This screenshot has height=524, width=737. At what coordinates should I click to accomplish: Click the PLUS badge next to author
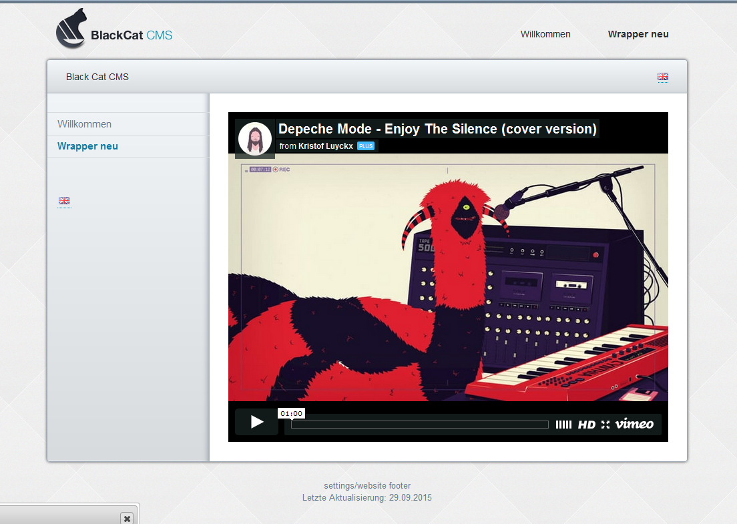366,146
